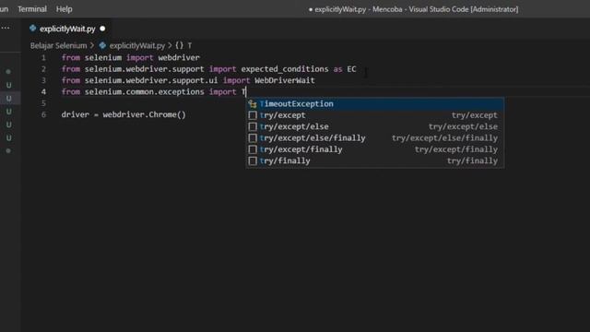The width and height of the screenshot is (590, 332).
Task: Open the sidebar more actions ellipsis
Action: click(x=6, y=28)
